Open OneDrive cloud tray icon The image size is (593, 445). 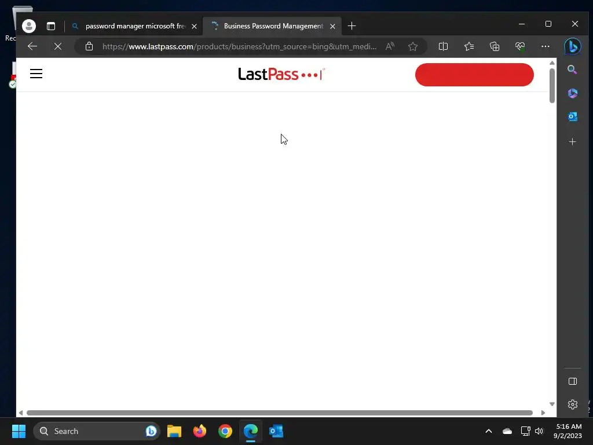click(x=507, y=431)
